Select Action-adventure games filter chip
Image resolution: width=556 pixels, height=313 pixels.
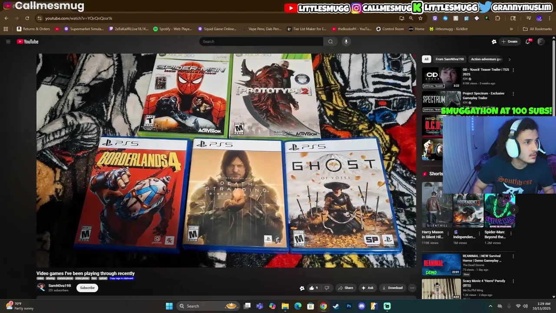486,59
